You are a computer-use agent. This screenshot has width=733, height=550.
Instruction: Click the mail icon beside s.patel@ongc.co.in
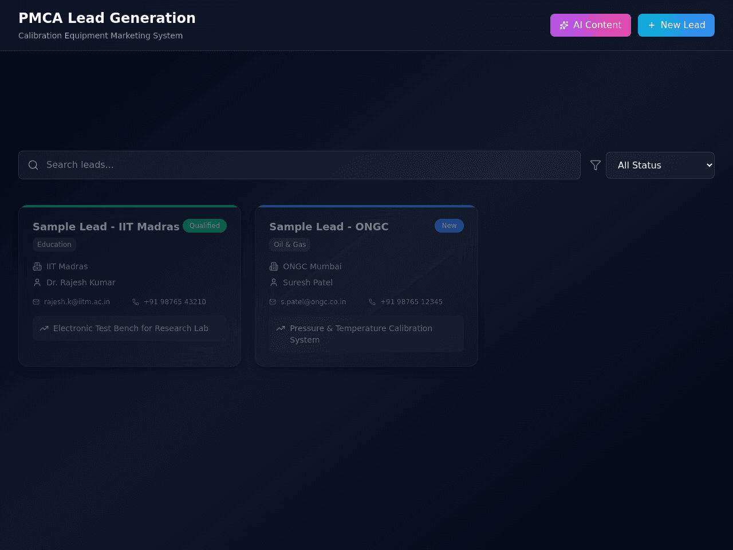[x=273, y=302]
